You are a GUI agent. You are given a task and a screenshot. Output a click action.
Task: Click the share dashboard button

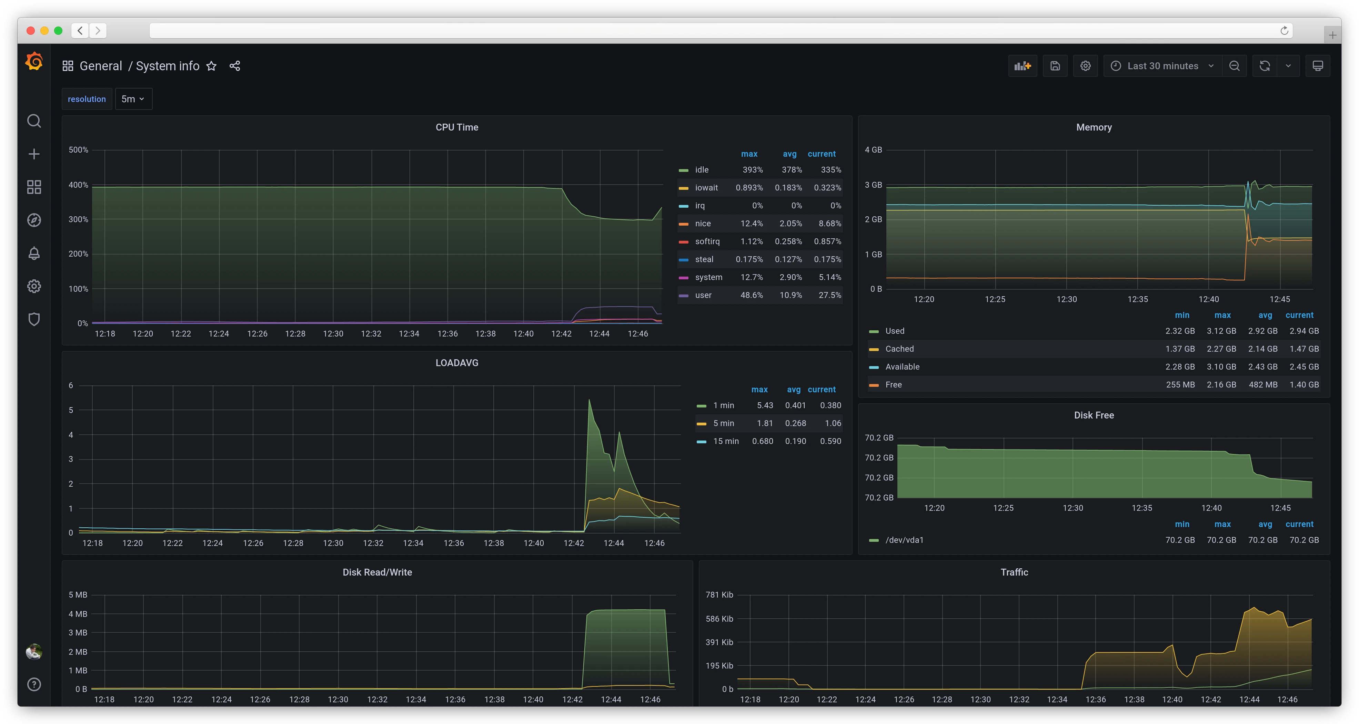[235, 66]
